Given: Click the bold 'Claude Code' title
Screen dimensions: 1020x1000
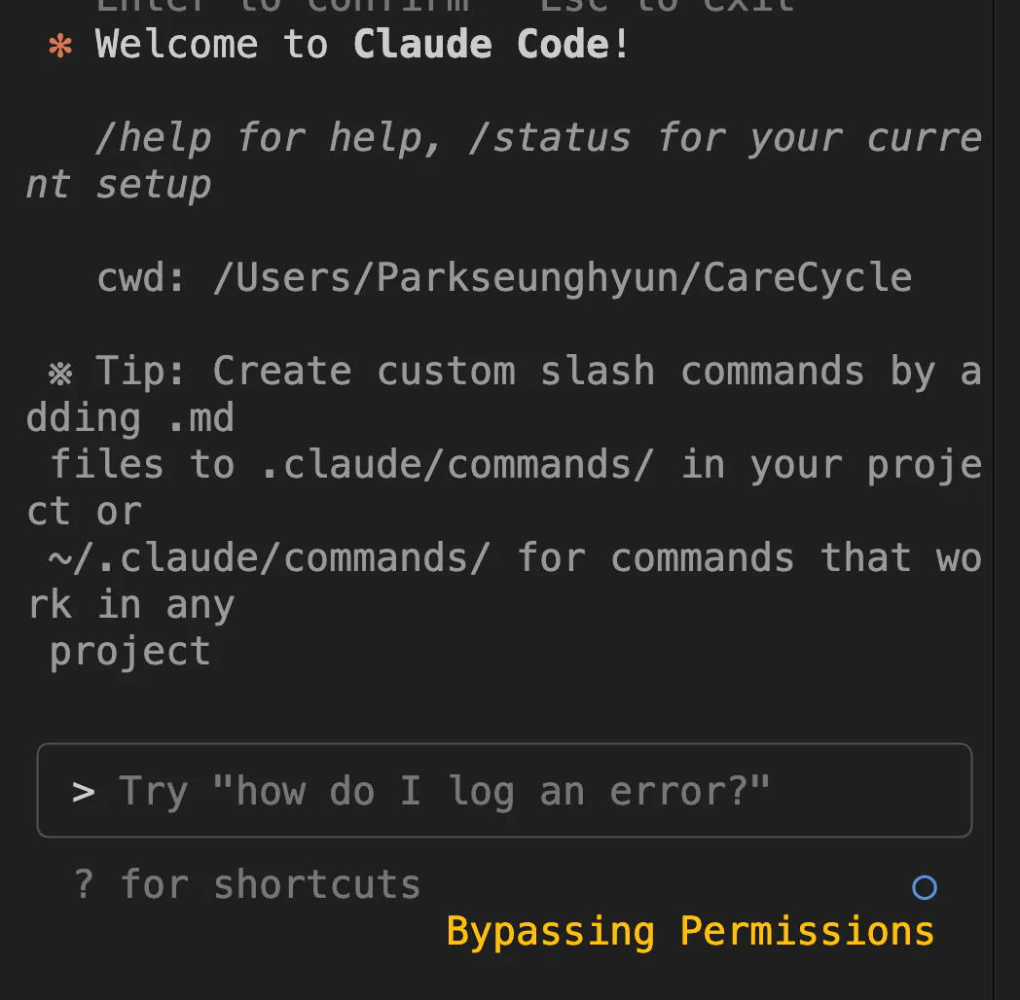Looking at the screenshot, I should (481, 46).
